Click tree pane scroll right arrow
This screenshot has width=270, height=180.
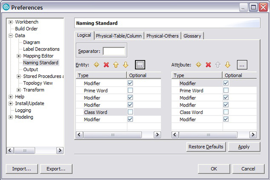click(x=60, y=150)
